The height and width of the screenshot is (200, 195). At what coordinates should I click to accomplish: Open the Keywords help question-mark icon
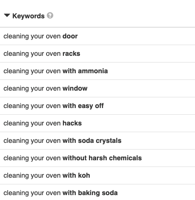(x=50, y=16)
